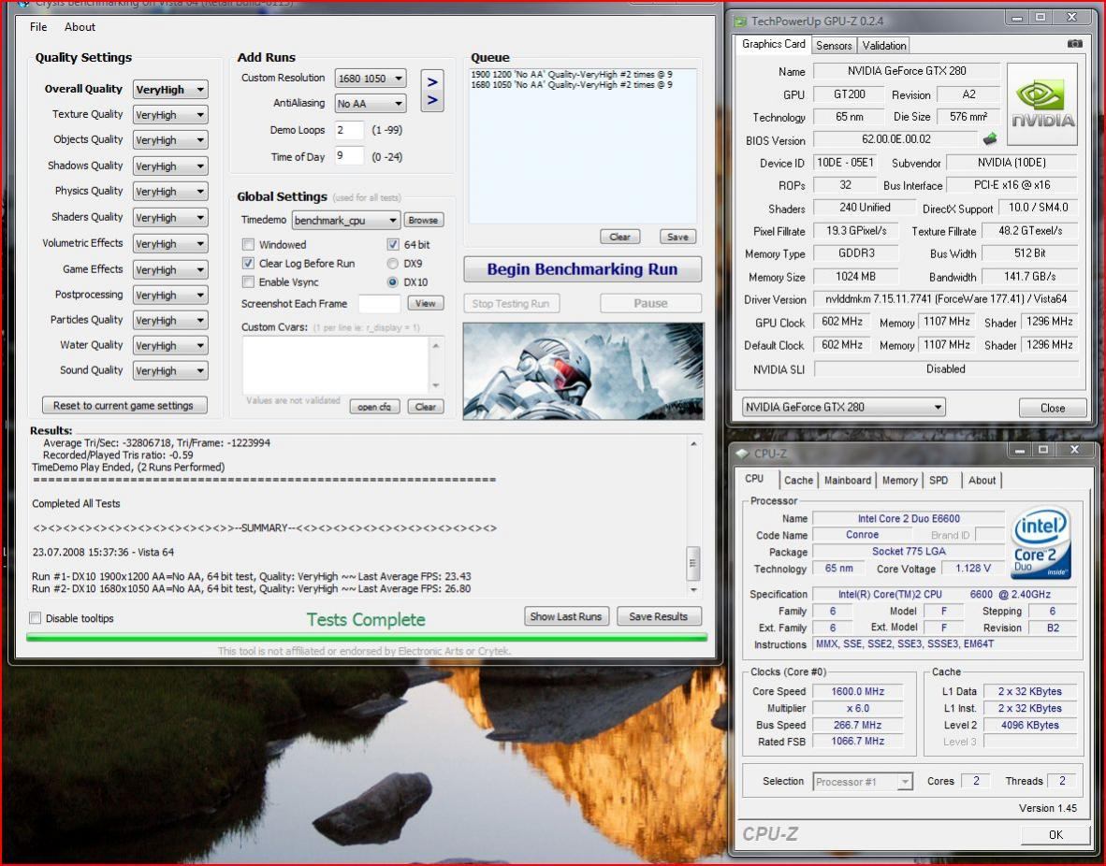Open the File menu
Viewport: 1106px width, 866px height.
pyautogui.click(x=38, y=27)
